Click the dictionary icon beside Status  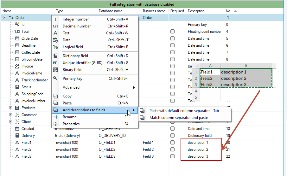pyautogui.click(x=17, y=87)
